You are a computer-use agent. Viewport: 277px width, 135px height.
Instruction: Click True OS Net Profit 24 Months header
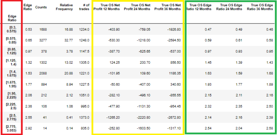click(x=137, y=7)
